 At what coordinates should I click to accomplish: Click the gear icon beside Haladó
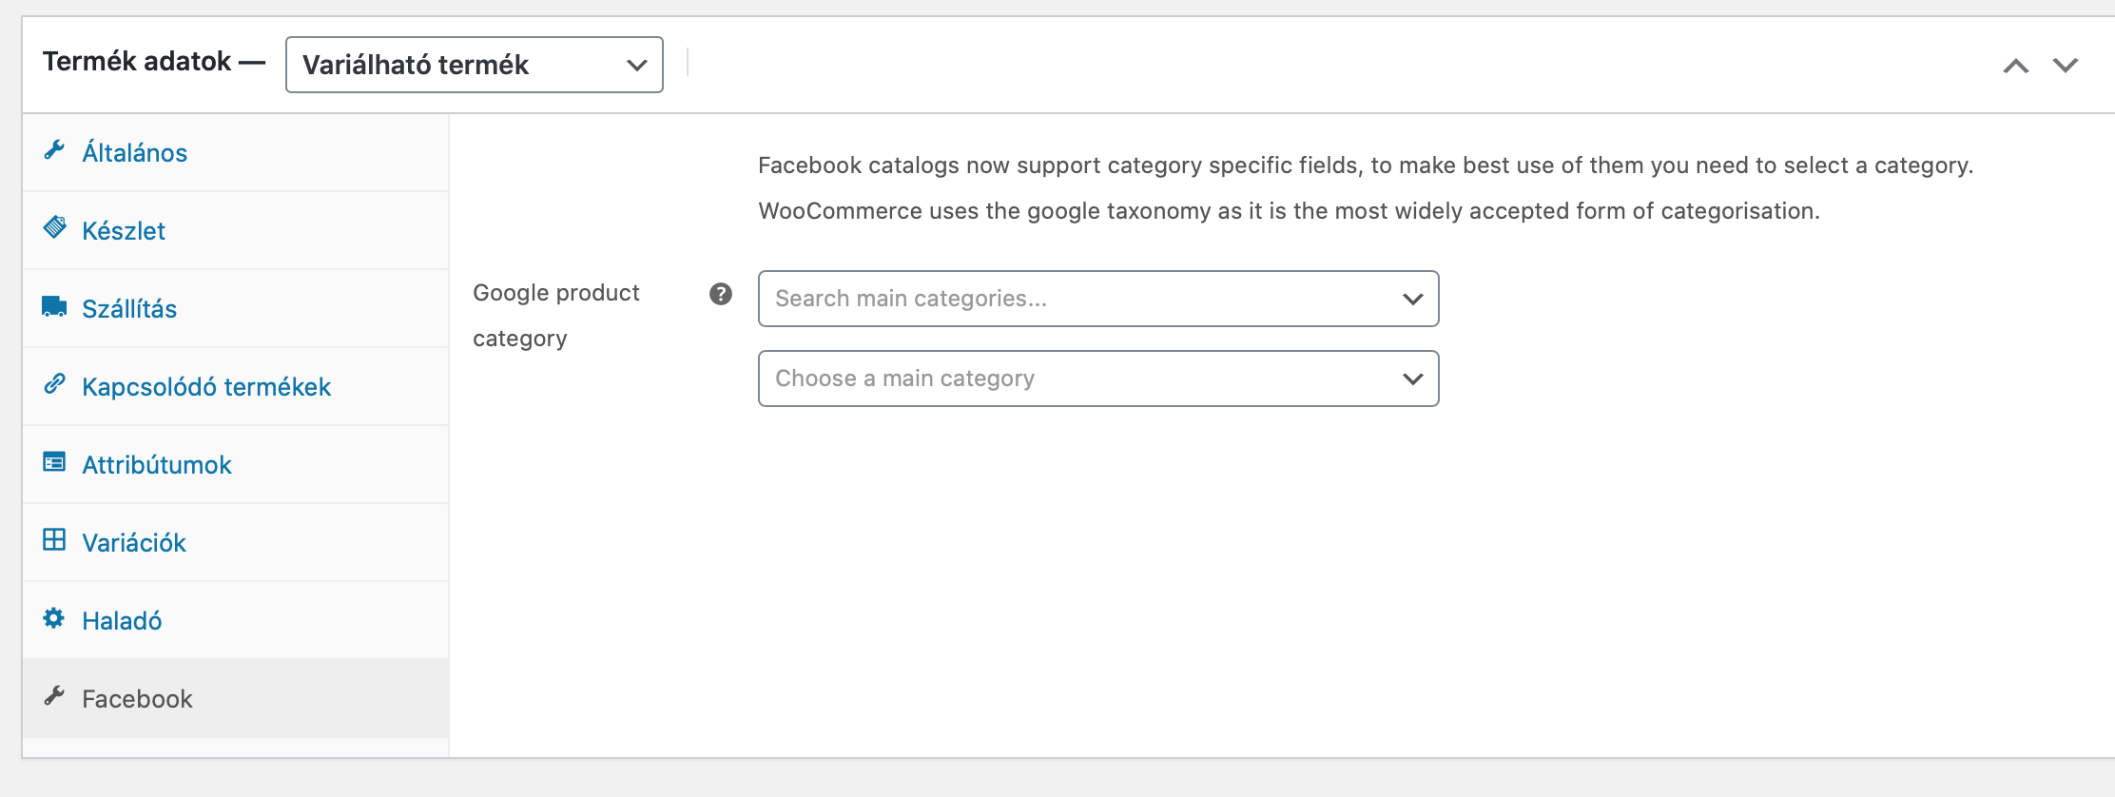[x=54, y=618]
